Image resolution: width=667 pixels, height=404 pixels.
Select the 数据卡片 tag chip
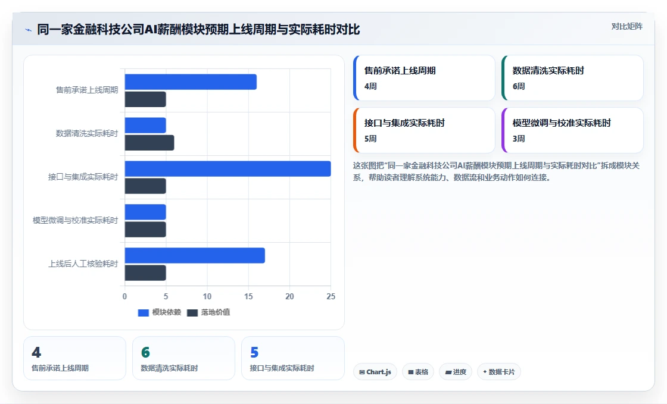498,372
